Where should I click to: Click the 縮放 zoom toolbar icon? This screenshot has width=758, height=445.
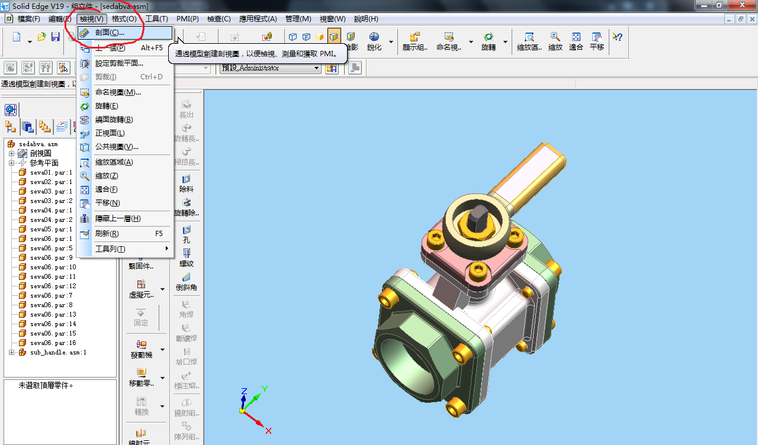(555, 41)
